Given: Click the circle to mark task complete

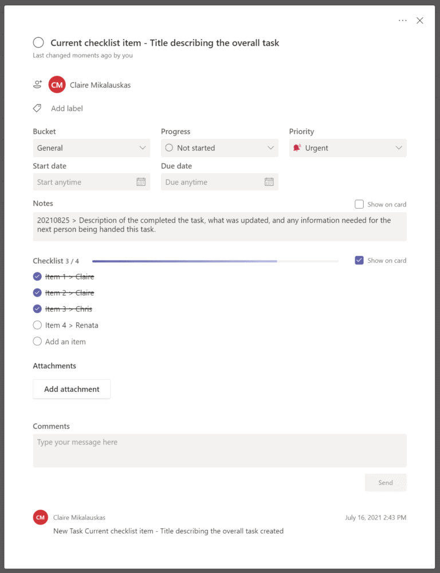Looking at the screenshot, I should [x=38, y=42].
